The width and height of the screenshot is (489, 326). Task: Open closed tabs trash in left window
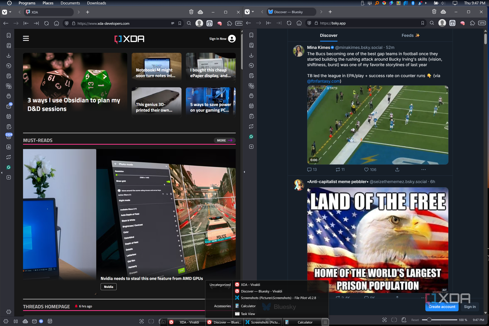191,12
